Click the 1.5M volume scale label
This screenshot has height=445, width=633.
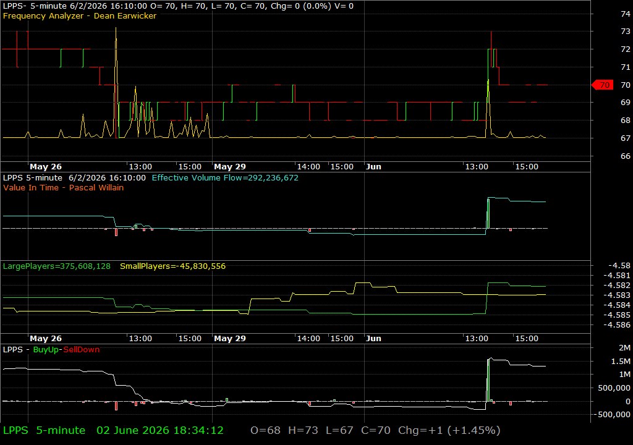point(621,362)
